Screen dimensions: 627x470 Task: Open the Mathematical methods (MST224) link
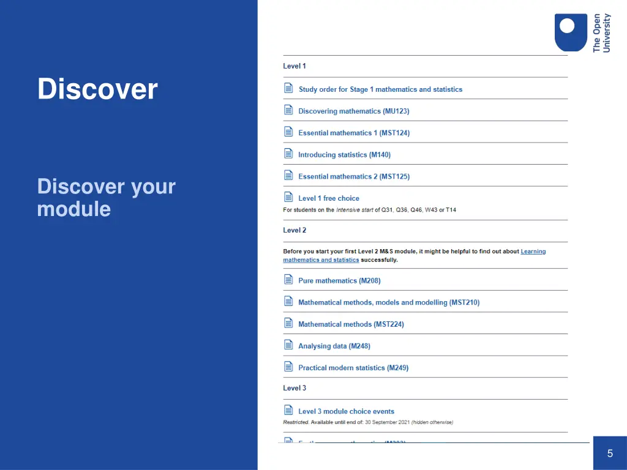click(351, 324)
